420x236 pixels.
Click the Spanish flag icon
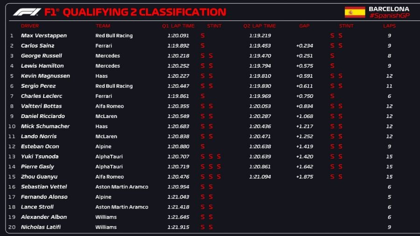[355, 12]
